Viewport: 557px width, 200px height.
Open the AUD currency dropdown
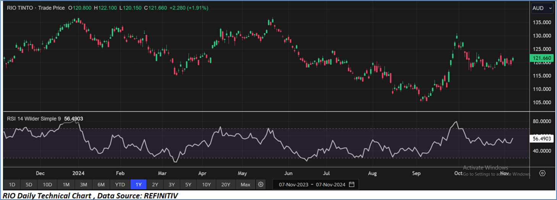point(543,8)
